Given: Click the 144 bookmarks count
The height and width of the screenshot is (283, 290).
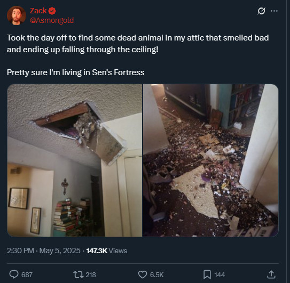Looking at the screenshot, I should point(220,274).
